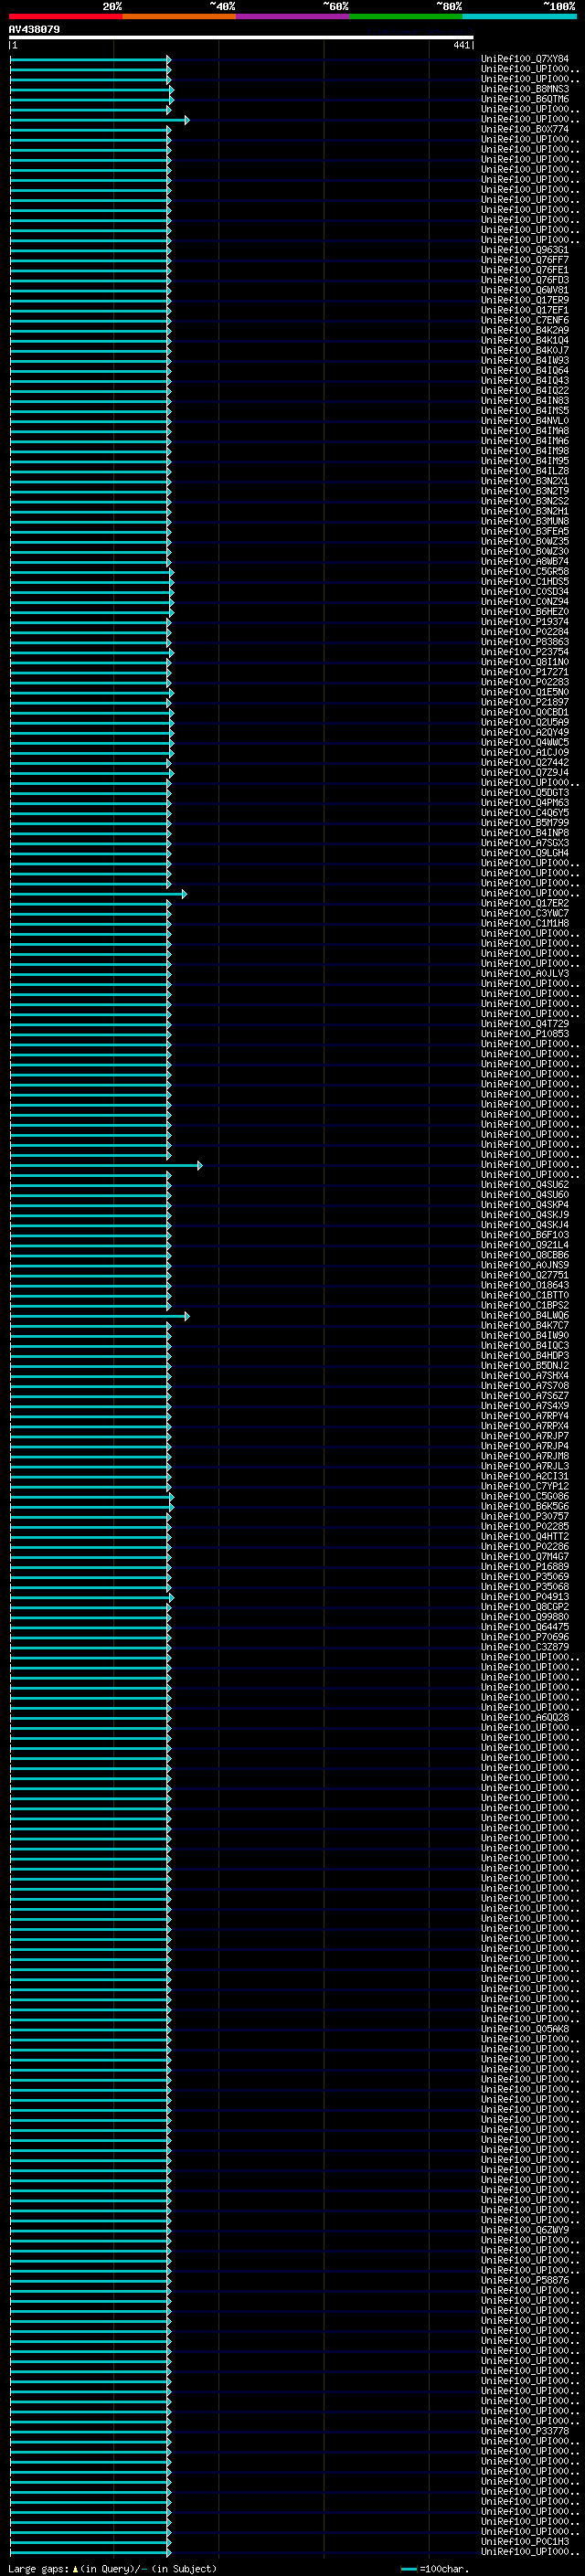
Task: Click label UniRef100_C4Q6Y5
Action: [x=525, y=813]
